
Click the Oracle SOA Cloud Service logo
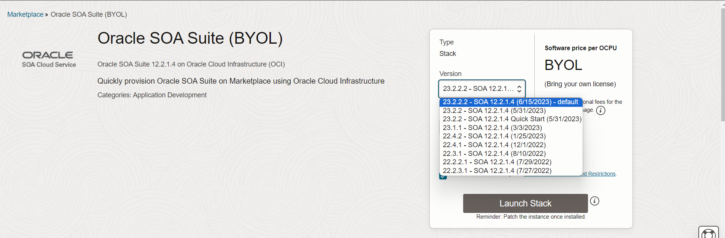[x=49, y=60]
